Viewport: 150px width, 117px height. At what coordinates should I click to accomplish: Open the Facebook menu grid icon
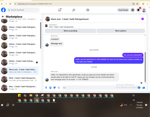(133, 10)
